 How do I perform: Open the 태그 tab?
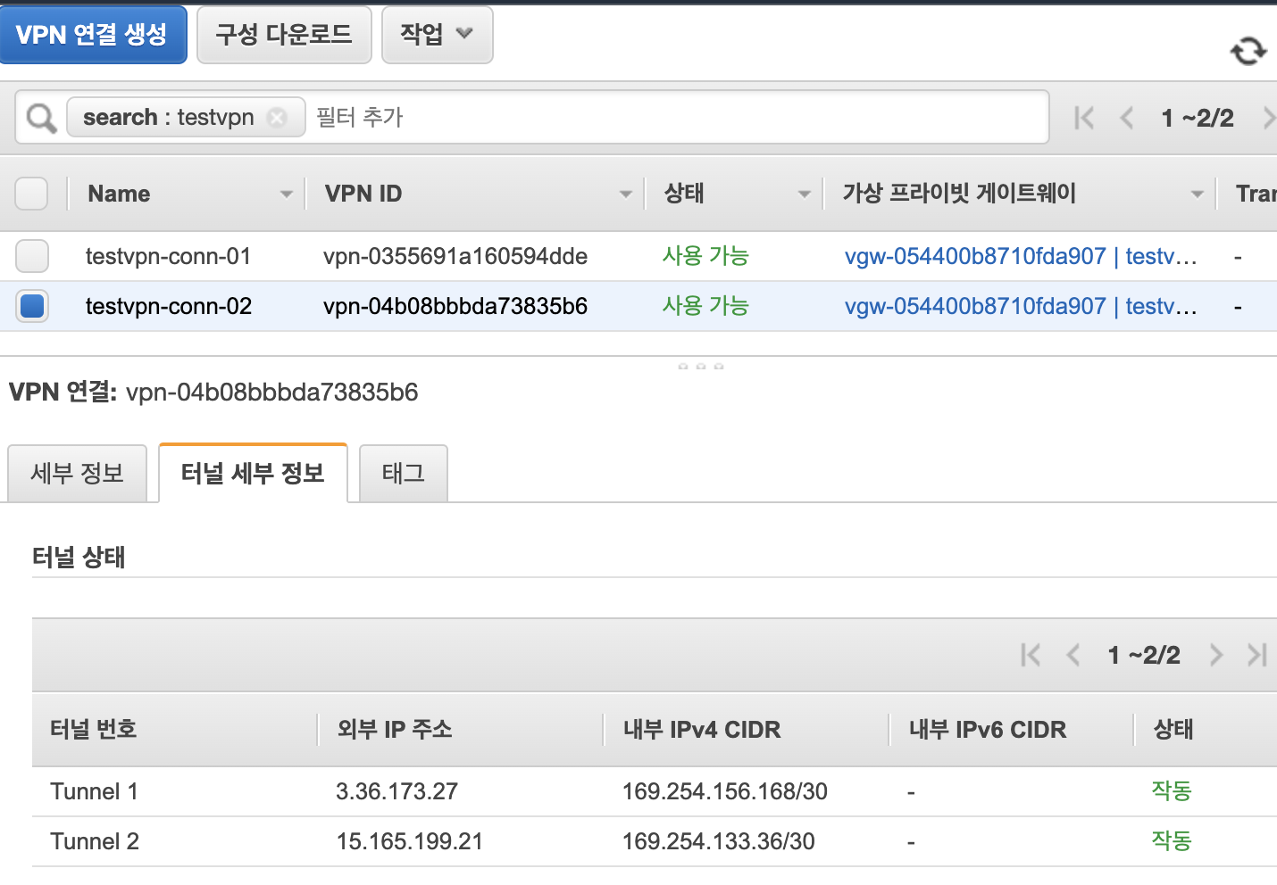403,473
